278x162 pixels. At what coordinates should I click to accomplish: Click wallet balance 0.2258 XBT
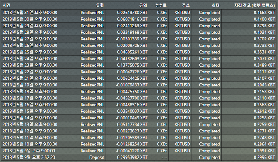(x=265, y=118)
